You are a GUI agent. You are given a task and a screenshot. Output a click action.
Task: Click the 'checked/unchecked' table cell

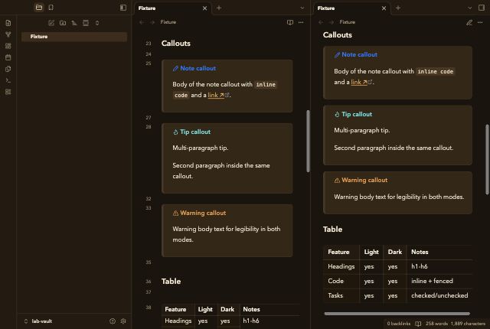pyautogui.click(x=439, y=295)
